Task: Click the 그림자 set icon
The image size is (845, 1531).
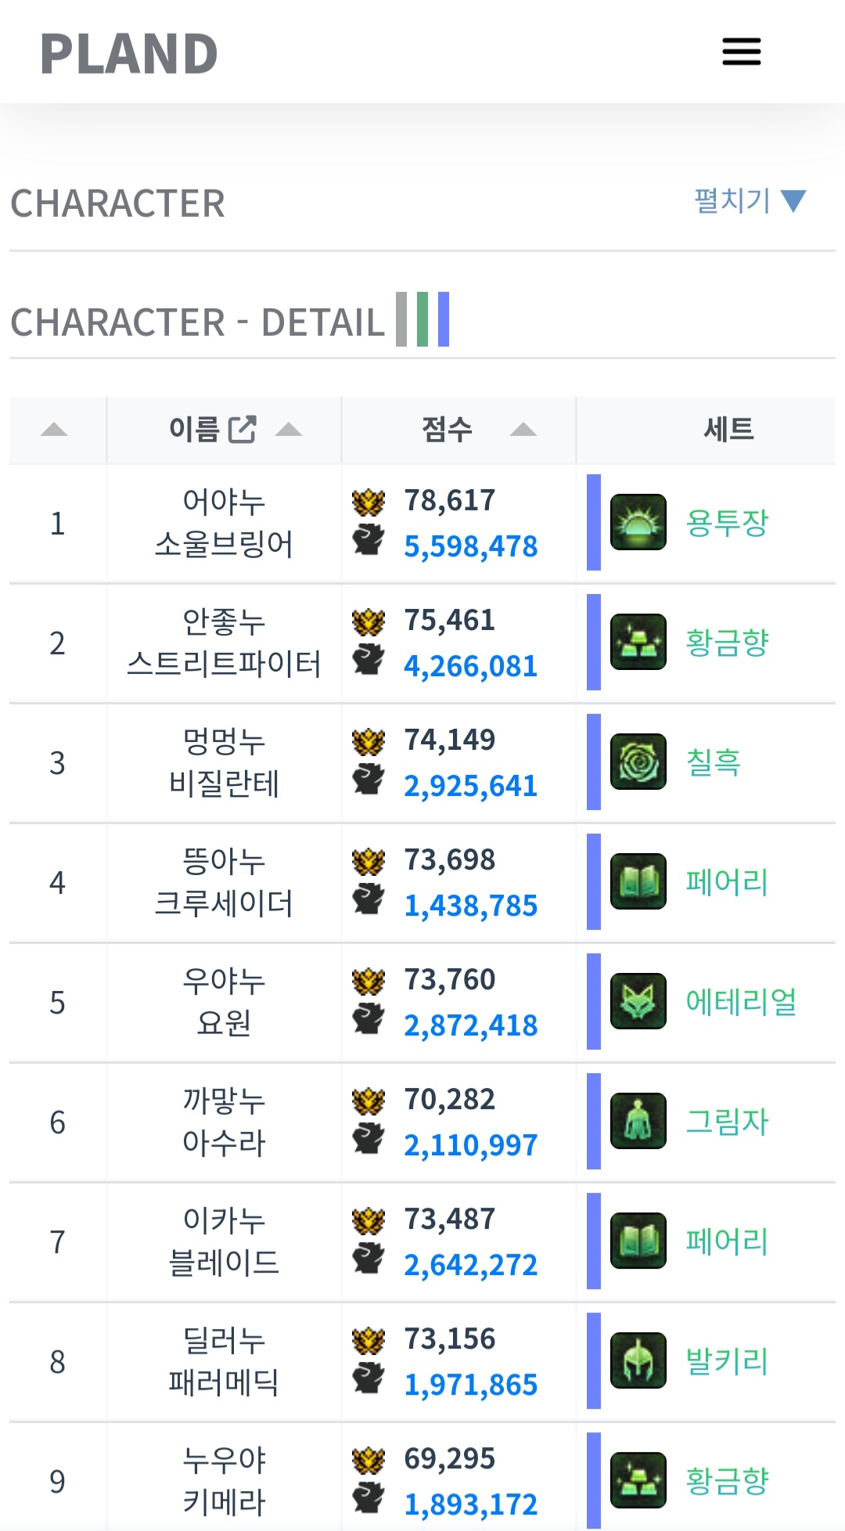Action: 638,1121
